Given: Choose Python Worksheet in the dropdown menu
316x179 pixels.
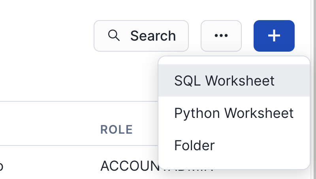Looking at the screenshot, I should (x=234, y=113).
